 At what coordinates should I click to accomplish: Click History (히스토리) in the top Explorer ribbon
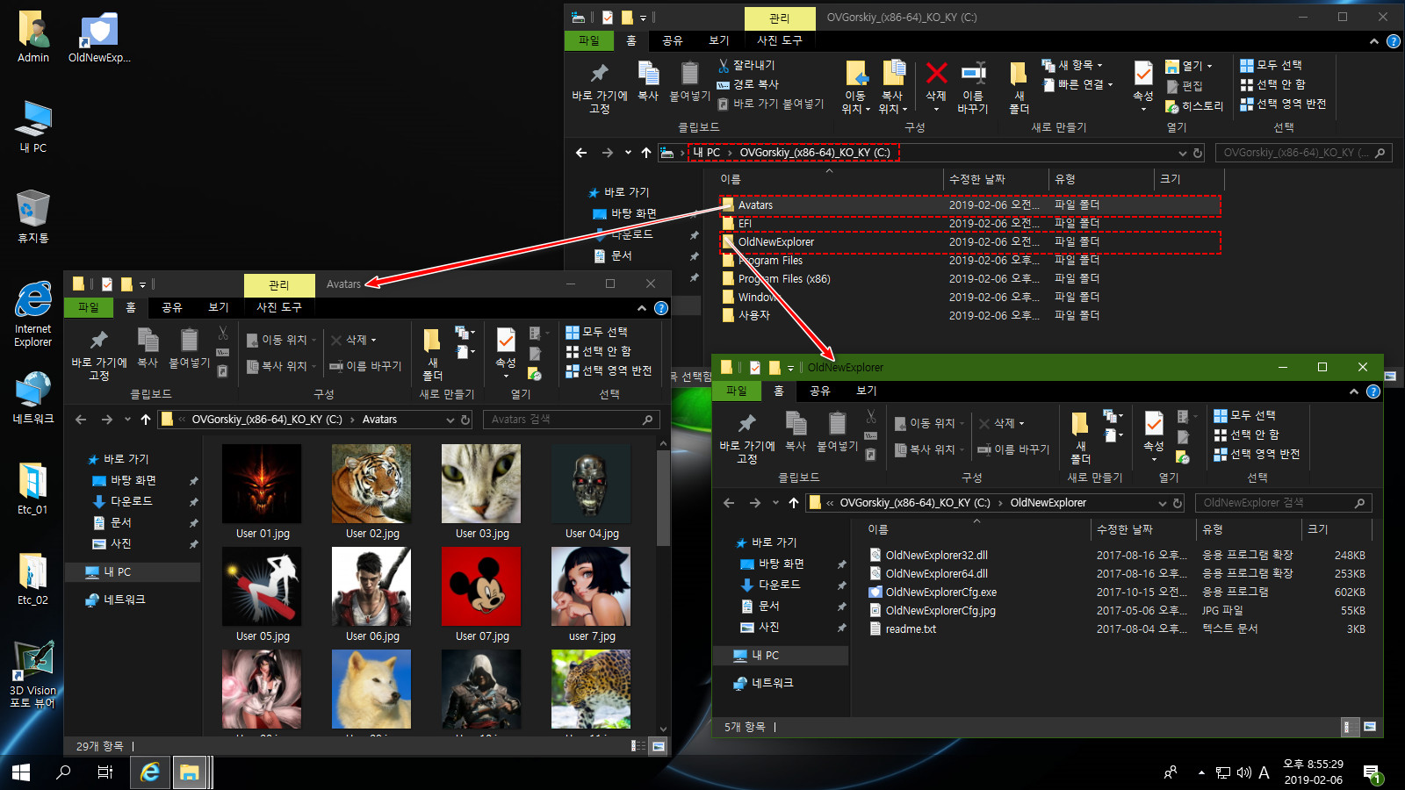[1194, 105]
